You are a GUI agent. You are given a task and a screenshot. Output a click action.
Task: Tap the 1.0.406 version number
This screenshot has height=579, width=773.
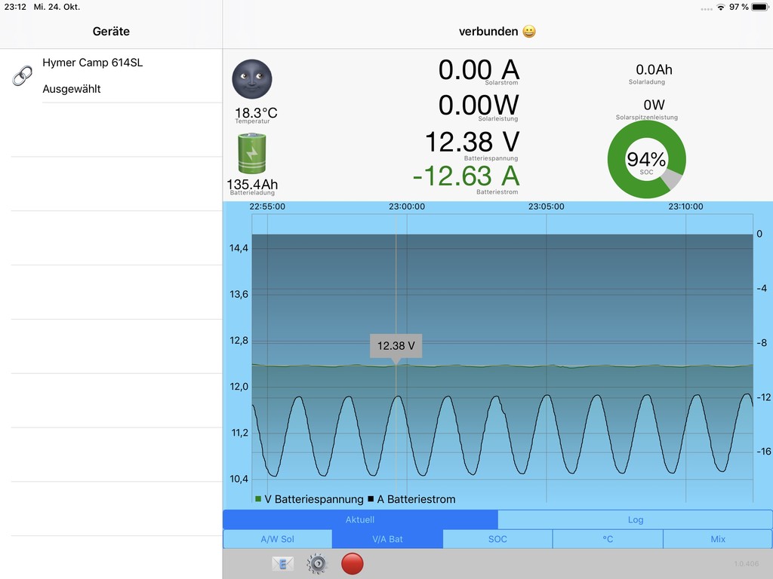point(747,564)
